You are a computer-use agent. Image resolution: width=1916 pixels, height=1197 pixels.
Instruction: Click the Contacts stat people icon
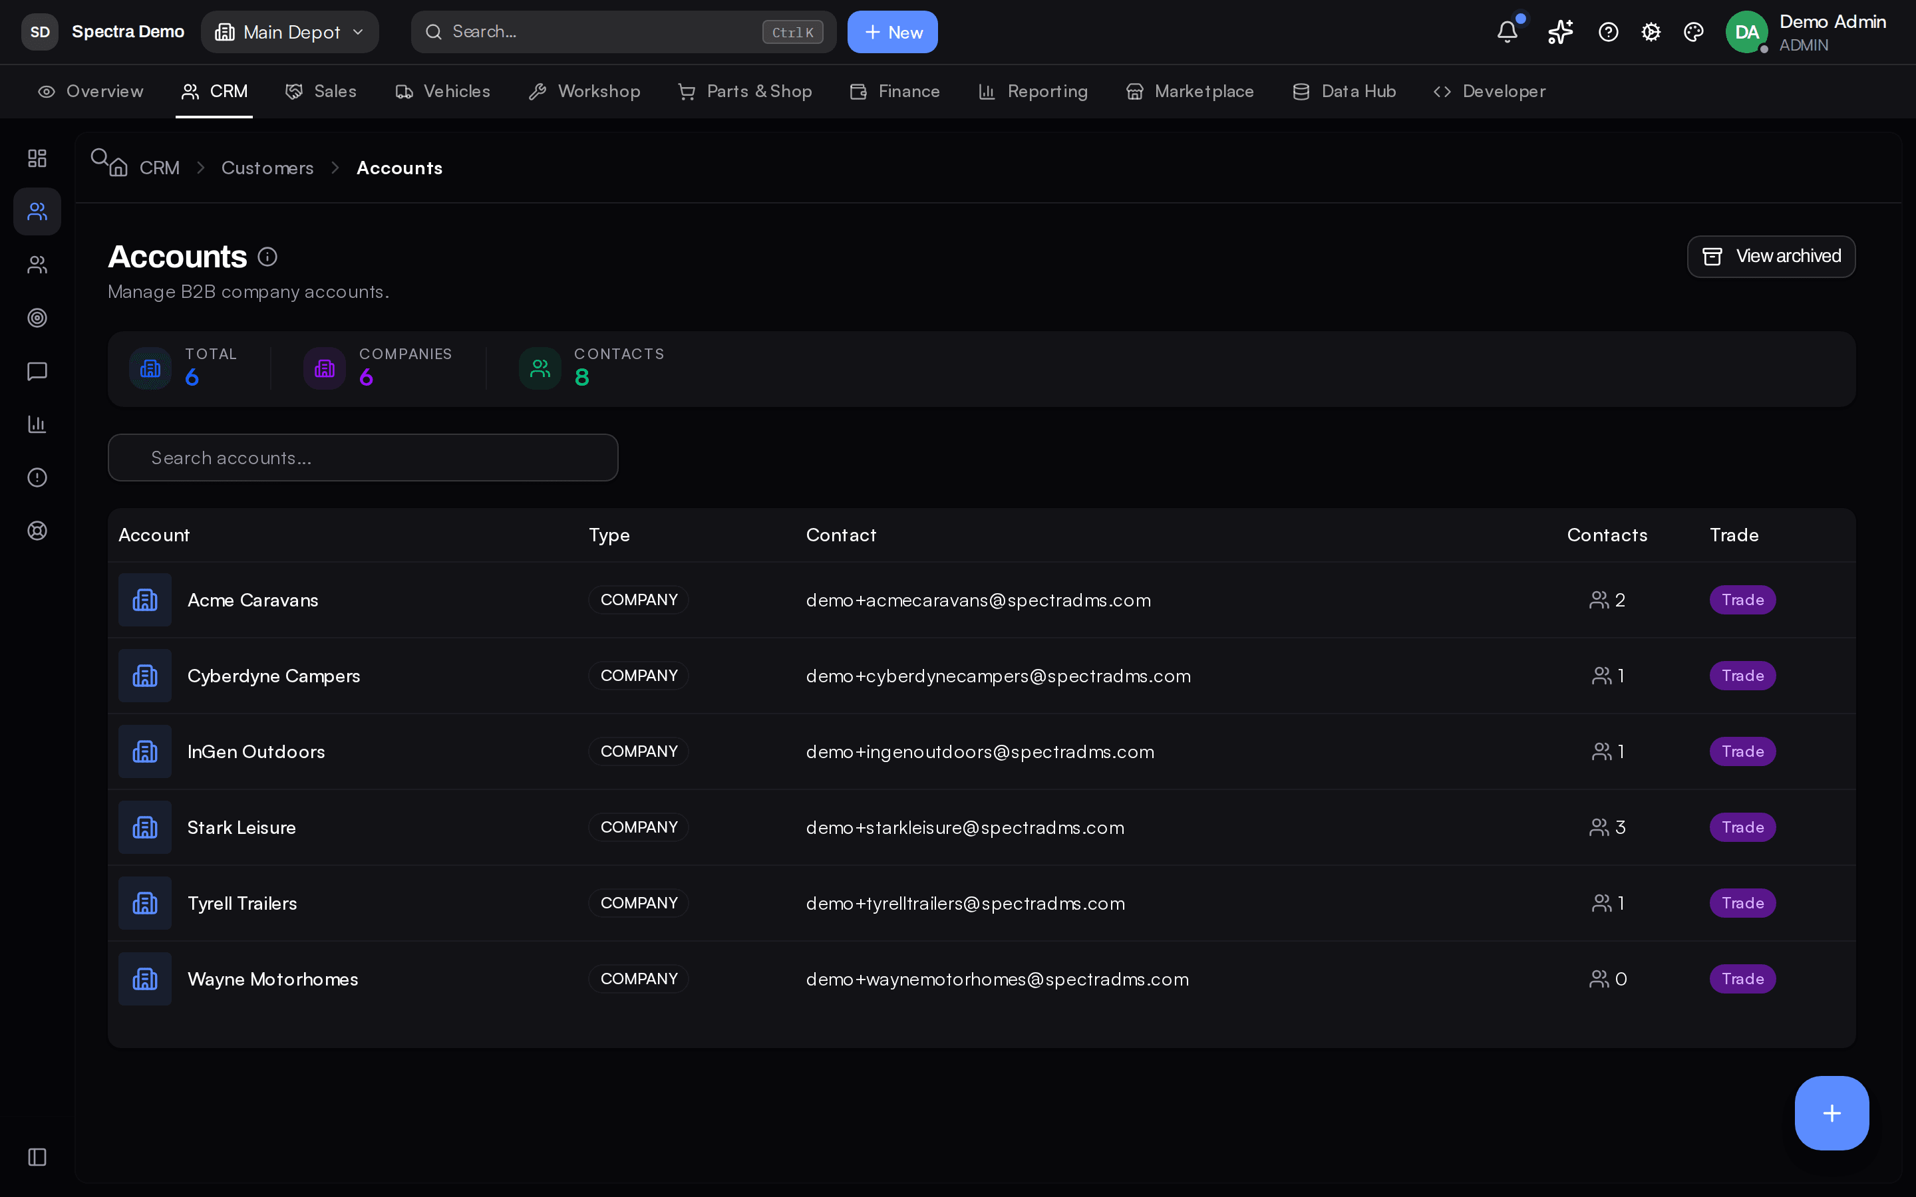click(540, 368)
